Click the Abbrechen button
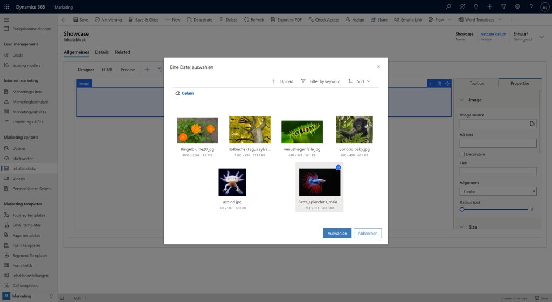This screenshot has width=552, height=302. [x=368, y=233]
